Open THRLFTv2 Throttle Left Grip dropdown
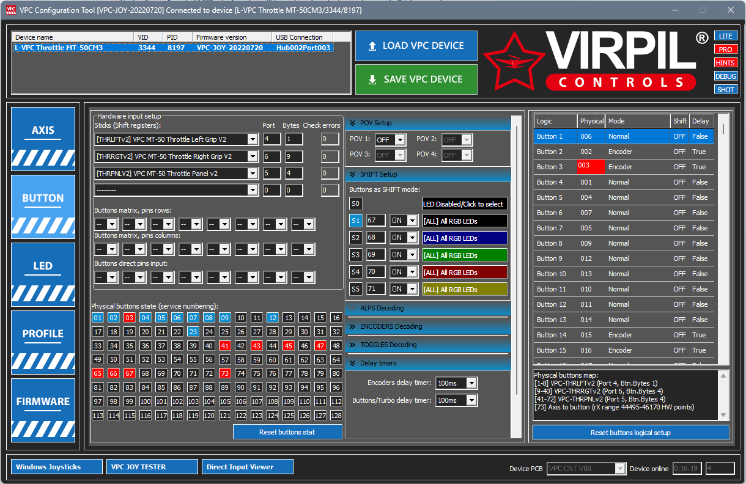This screenshot has width=746, height=484. tap(253, 139)
